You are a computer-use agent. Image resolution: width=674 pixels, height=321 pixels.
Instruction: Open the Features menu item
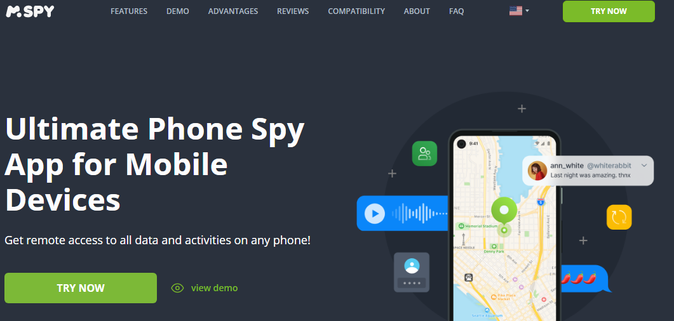coord(129,11)
